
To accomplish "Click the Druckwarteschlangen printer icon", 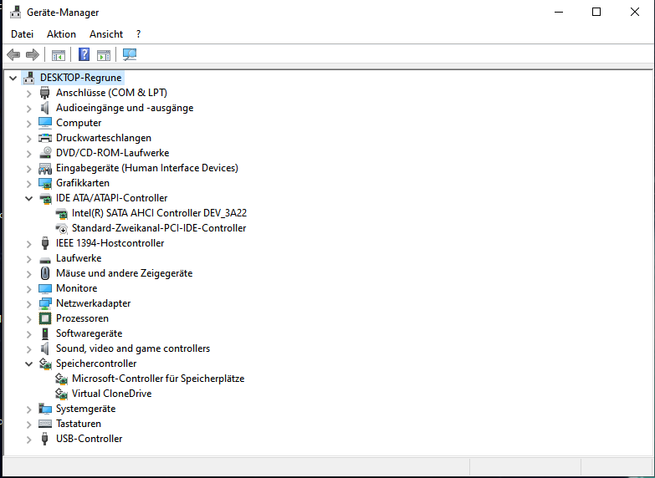I will pos(44,138).
